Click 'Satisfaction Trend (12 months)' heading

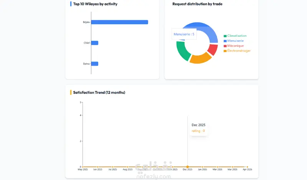pyautogui.click(x=99, y=92)
